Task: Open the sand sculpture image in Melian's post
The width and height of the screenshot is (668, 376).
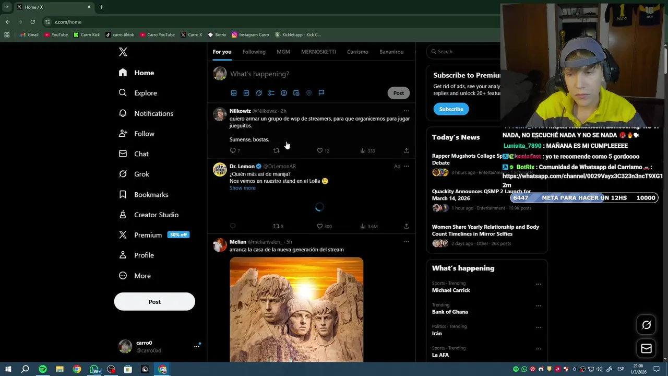Action: (x=296, y=309)
